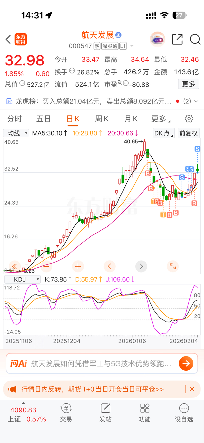Image resolution: width=204 pixels, height=443 pixels.
Task: Tap the stock code 000547
Action: coord(80,46)
